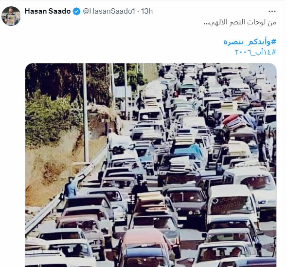Image resolution: width=288 pixels, height=267 pixels.
Task: Open the three-dot more options menu
Action: 272,11
